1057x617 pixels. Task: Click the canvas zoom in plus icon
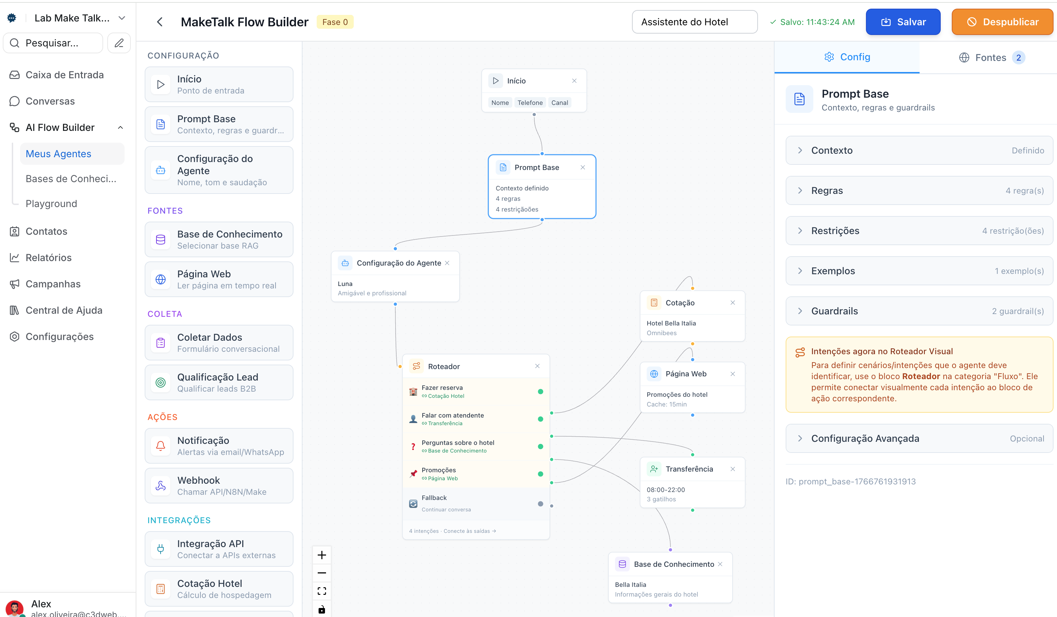pyautogui.click(x=322, y=555)
